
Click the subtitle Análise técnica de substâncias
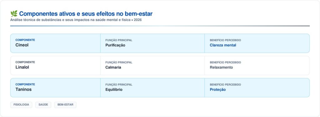(x=76, y=20)
